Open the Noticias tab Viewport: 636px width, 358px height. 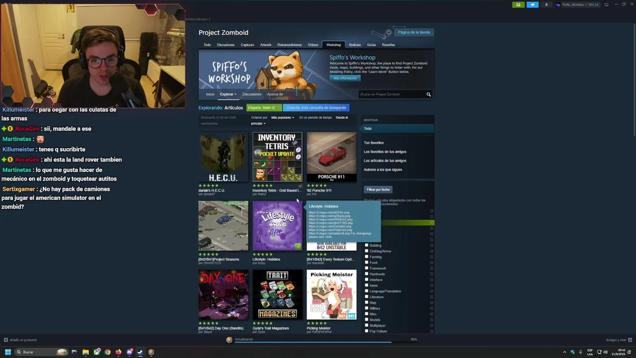click(355, 45)
